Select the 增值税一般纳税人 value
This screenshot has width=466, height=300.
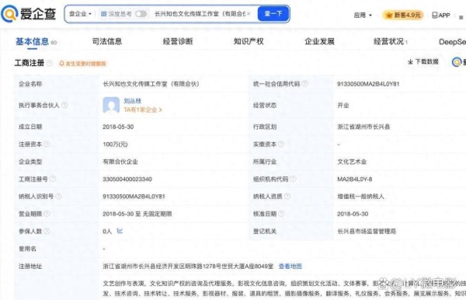360,196
